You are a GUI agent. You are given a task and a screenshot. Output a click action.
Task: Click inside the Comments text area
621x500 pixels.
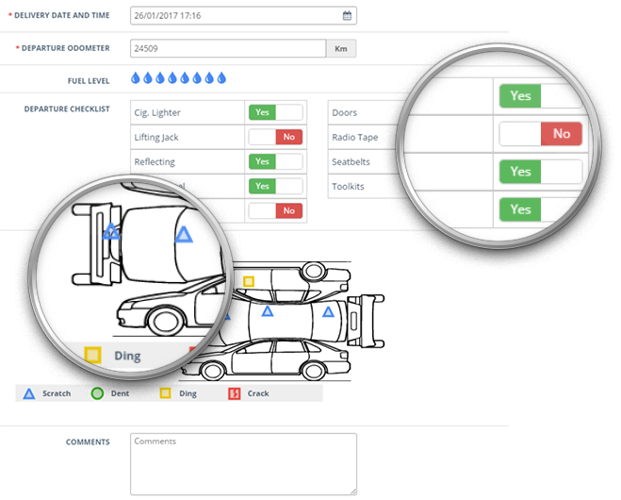tap(242, 463)
